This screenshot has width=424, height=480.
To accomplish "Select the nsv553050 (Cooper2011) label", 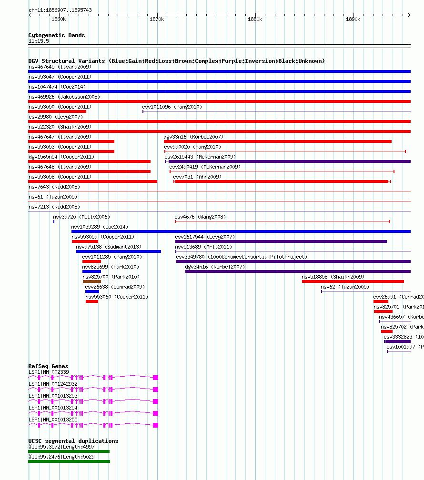I will pos(60,107).
